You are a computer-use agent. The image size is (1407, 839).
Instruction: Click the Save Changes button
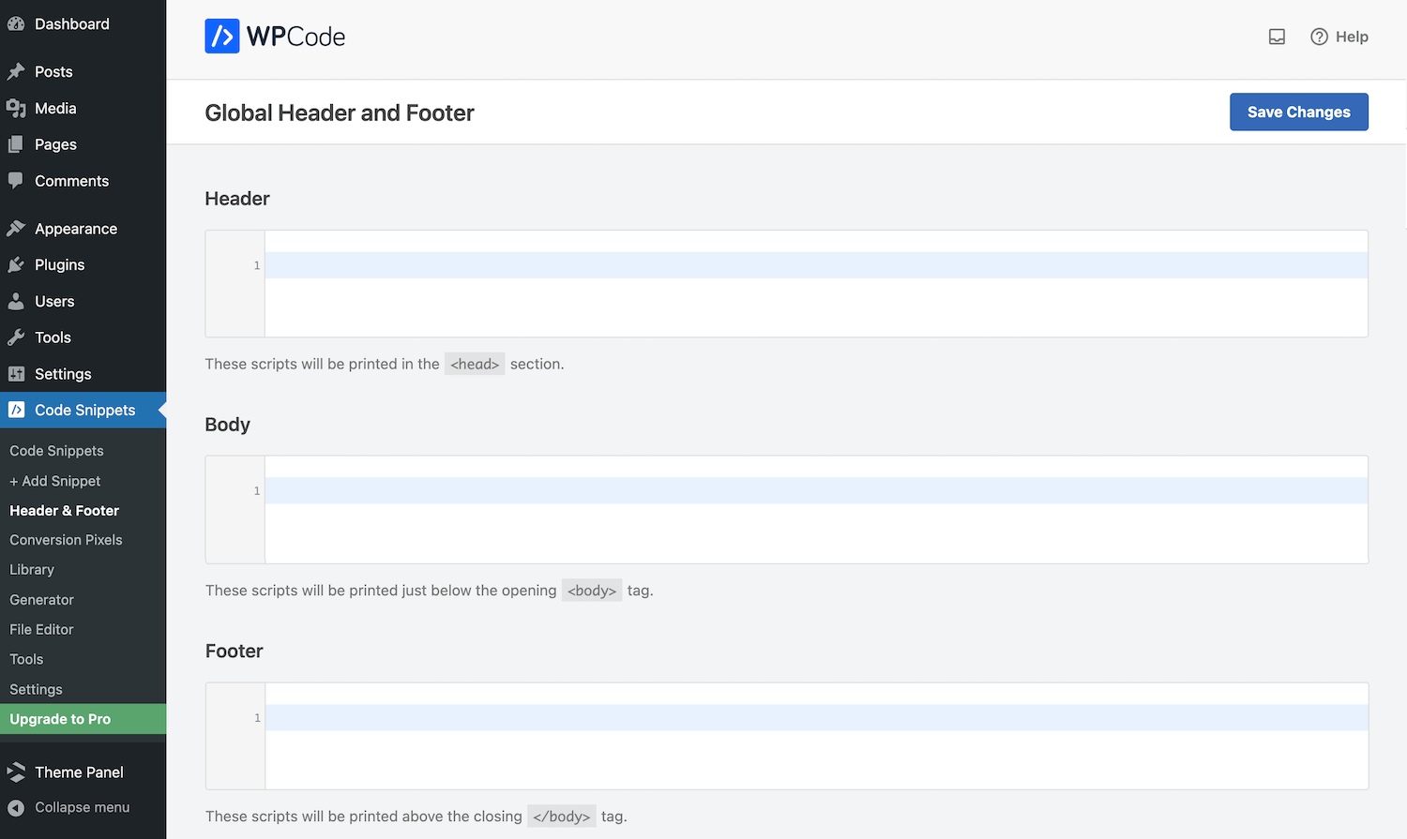1298,112
